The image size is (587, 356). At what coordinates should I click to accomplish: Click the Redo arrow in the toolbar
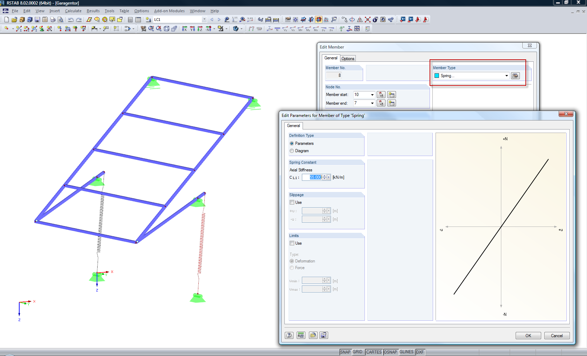[x=79, y=20]
